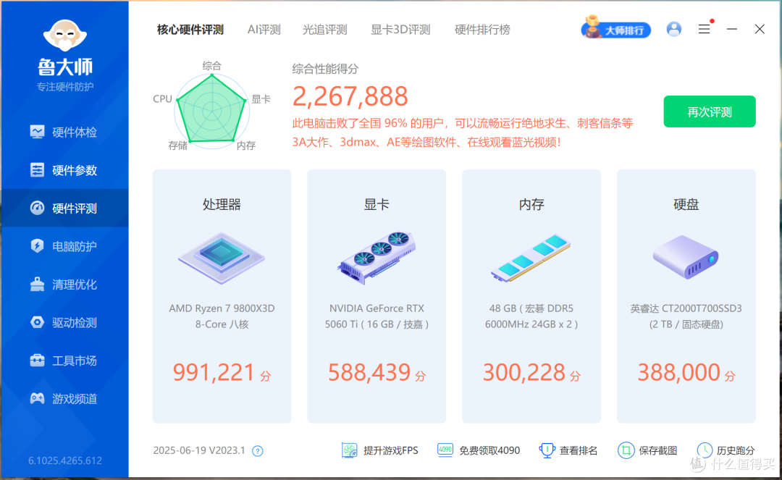The image size is (782, 480).
Task: Switch to the 核心硬件评测 tab
Action: pyautogui.click(x=190, y=30)
